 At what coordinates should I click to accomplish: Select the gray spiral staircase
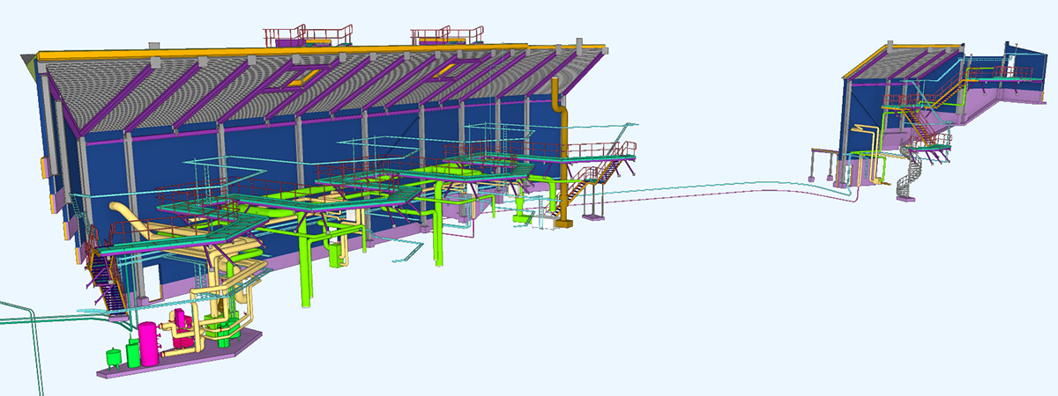(911, 176)
